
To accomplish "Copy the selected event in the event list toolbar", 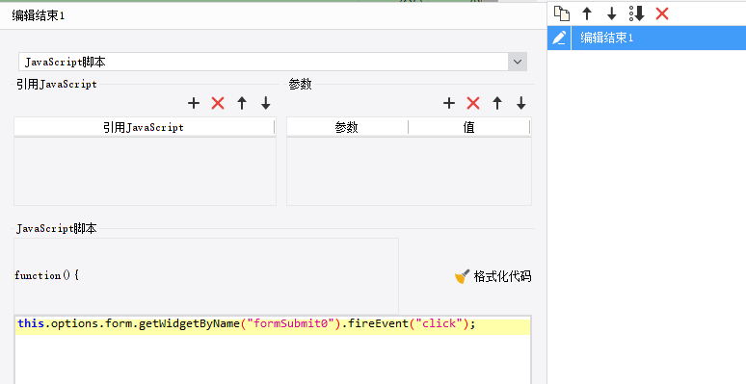I will pos(562,13).
